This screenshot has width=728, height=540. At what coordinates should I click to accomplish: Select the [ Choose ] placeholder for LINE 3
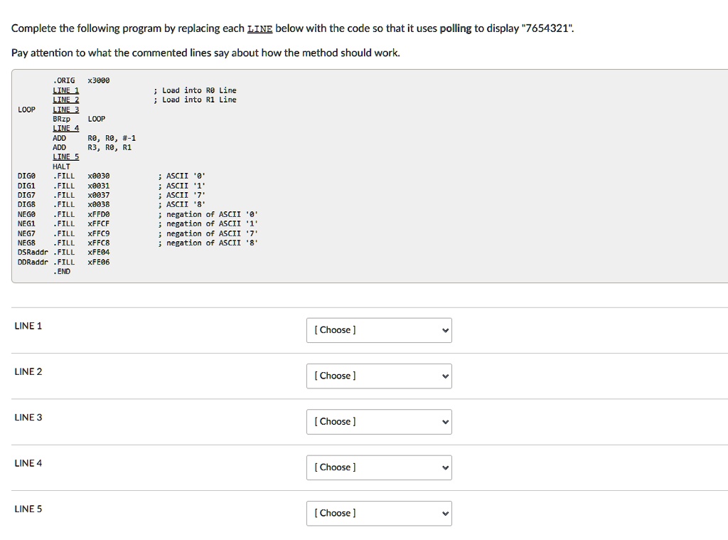(x=334, y=421)
